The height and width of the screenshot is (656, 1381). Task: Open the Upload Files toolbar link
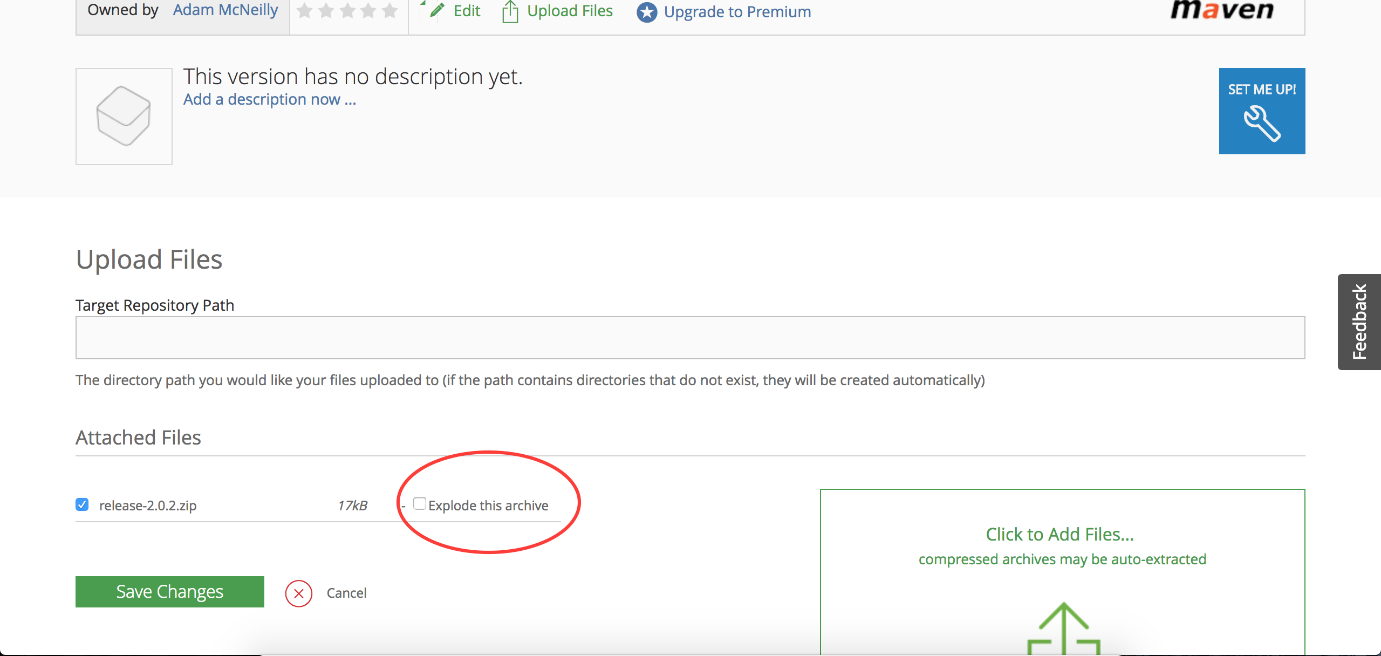click(x=570, y=11)
